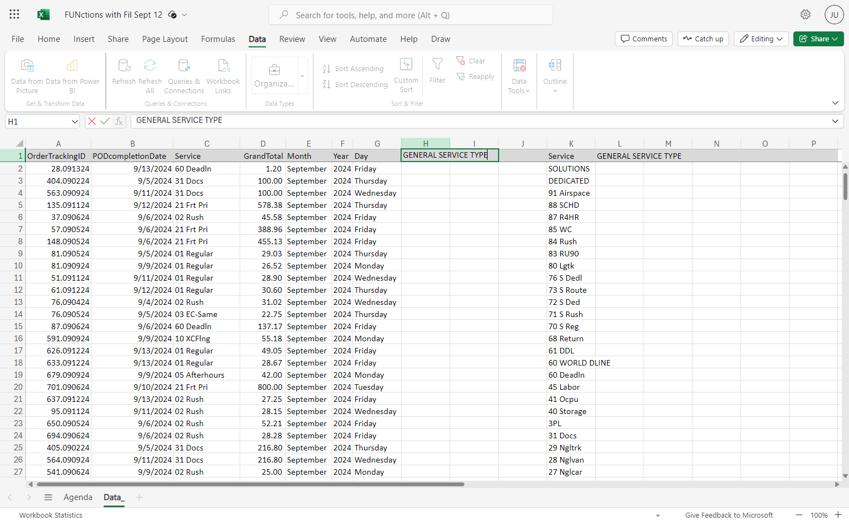Click the 100% zoom level
849x521 pixels.
[x=819, y=515]
